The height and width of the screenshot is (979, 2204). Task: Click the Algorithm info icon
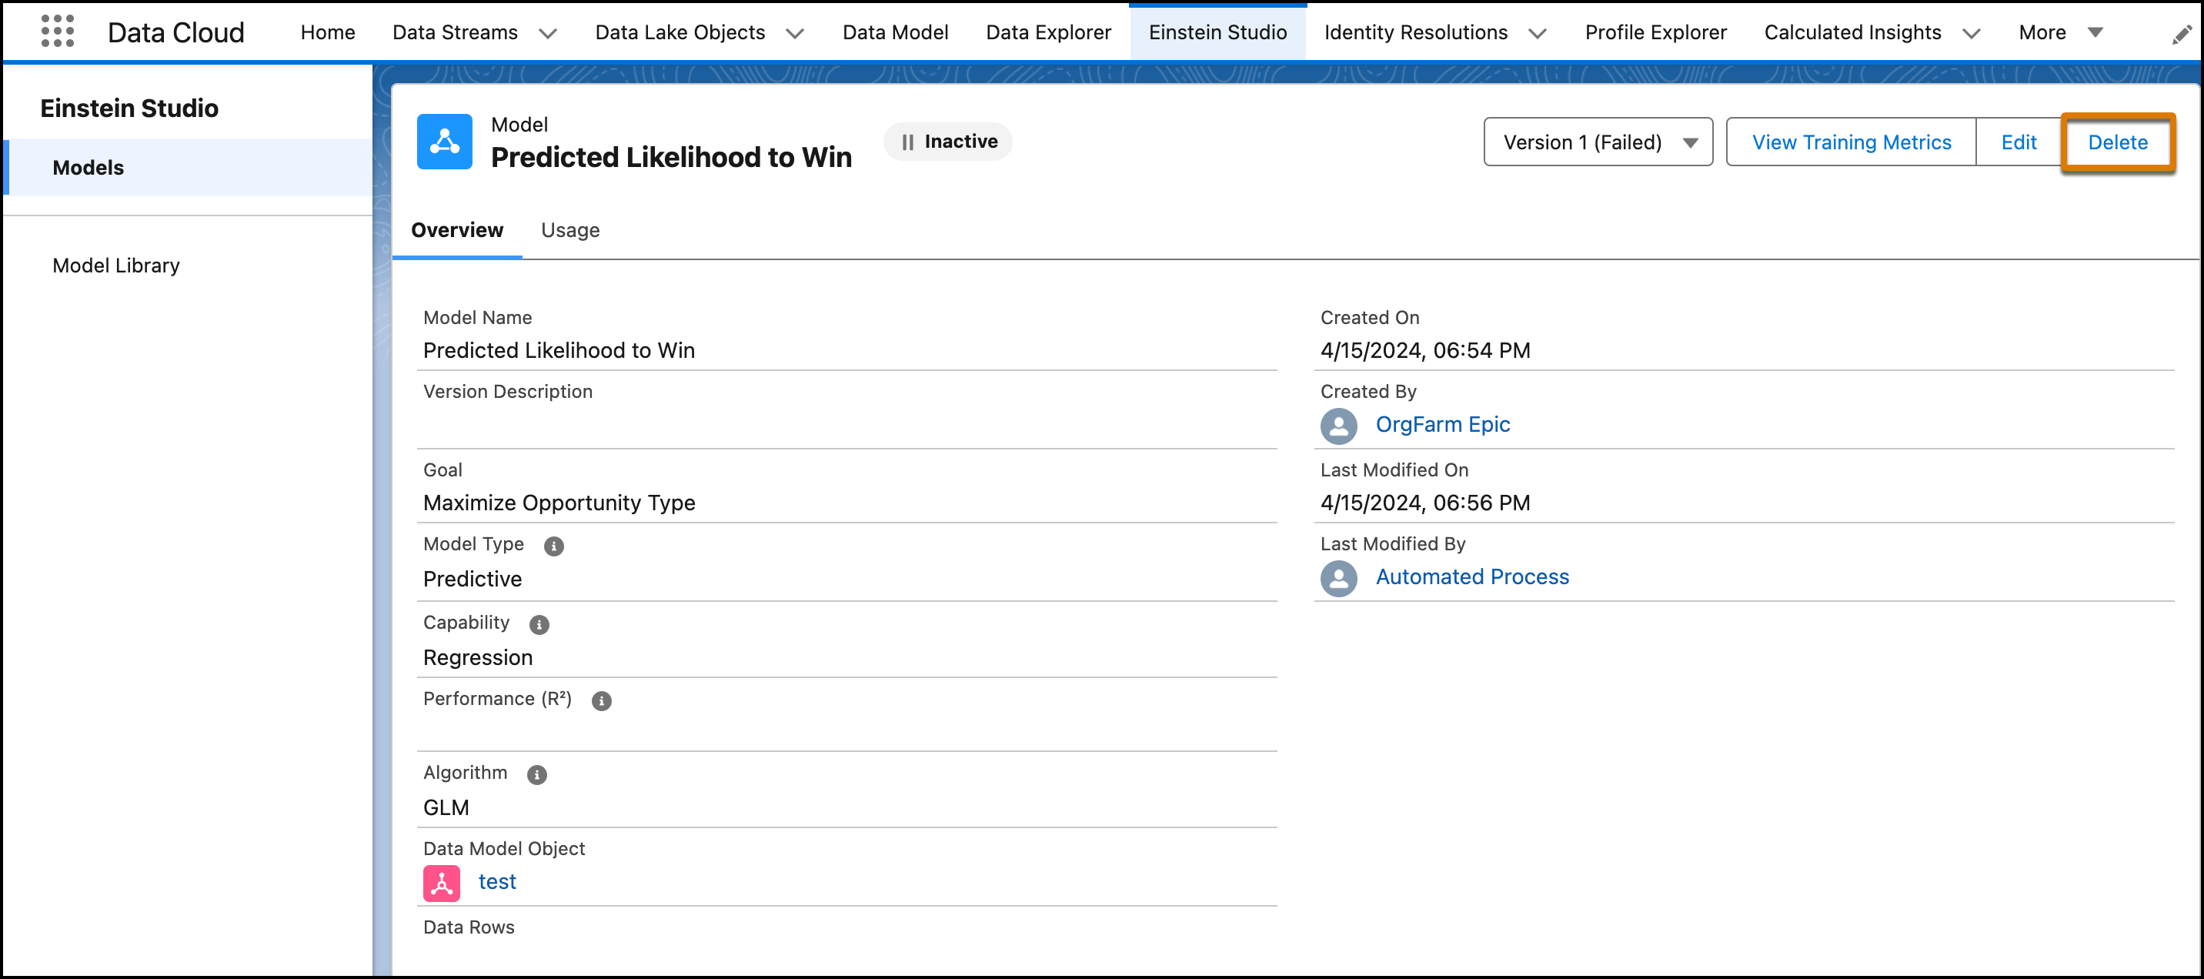(536, 774)
